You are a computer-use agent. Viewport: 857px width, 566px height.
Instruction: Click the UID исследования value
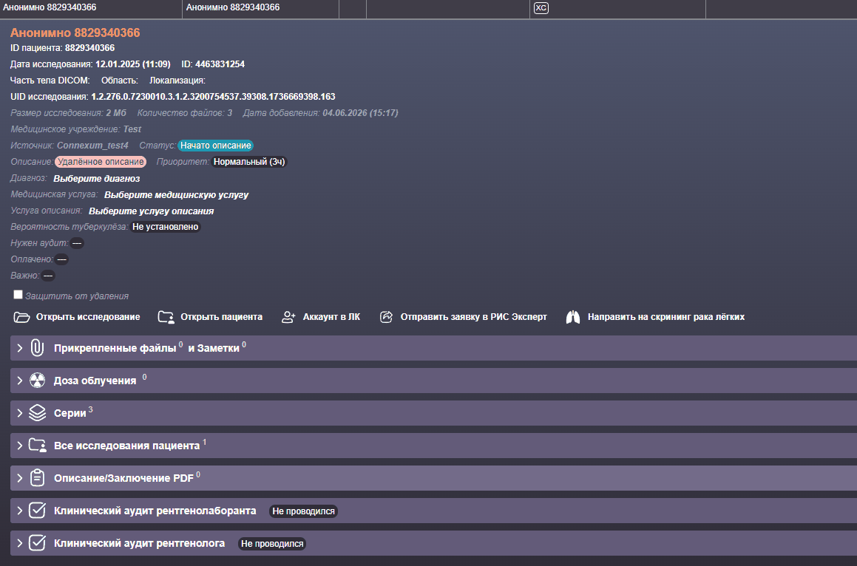click(x=213, y=97)
